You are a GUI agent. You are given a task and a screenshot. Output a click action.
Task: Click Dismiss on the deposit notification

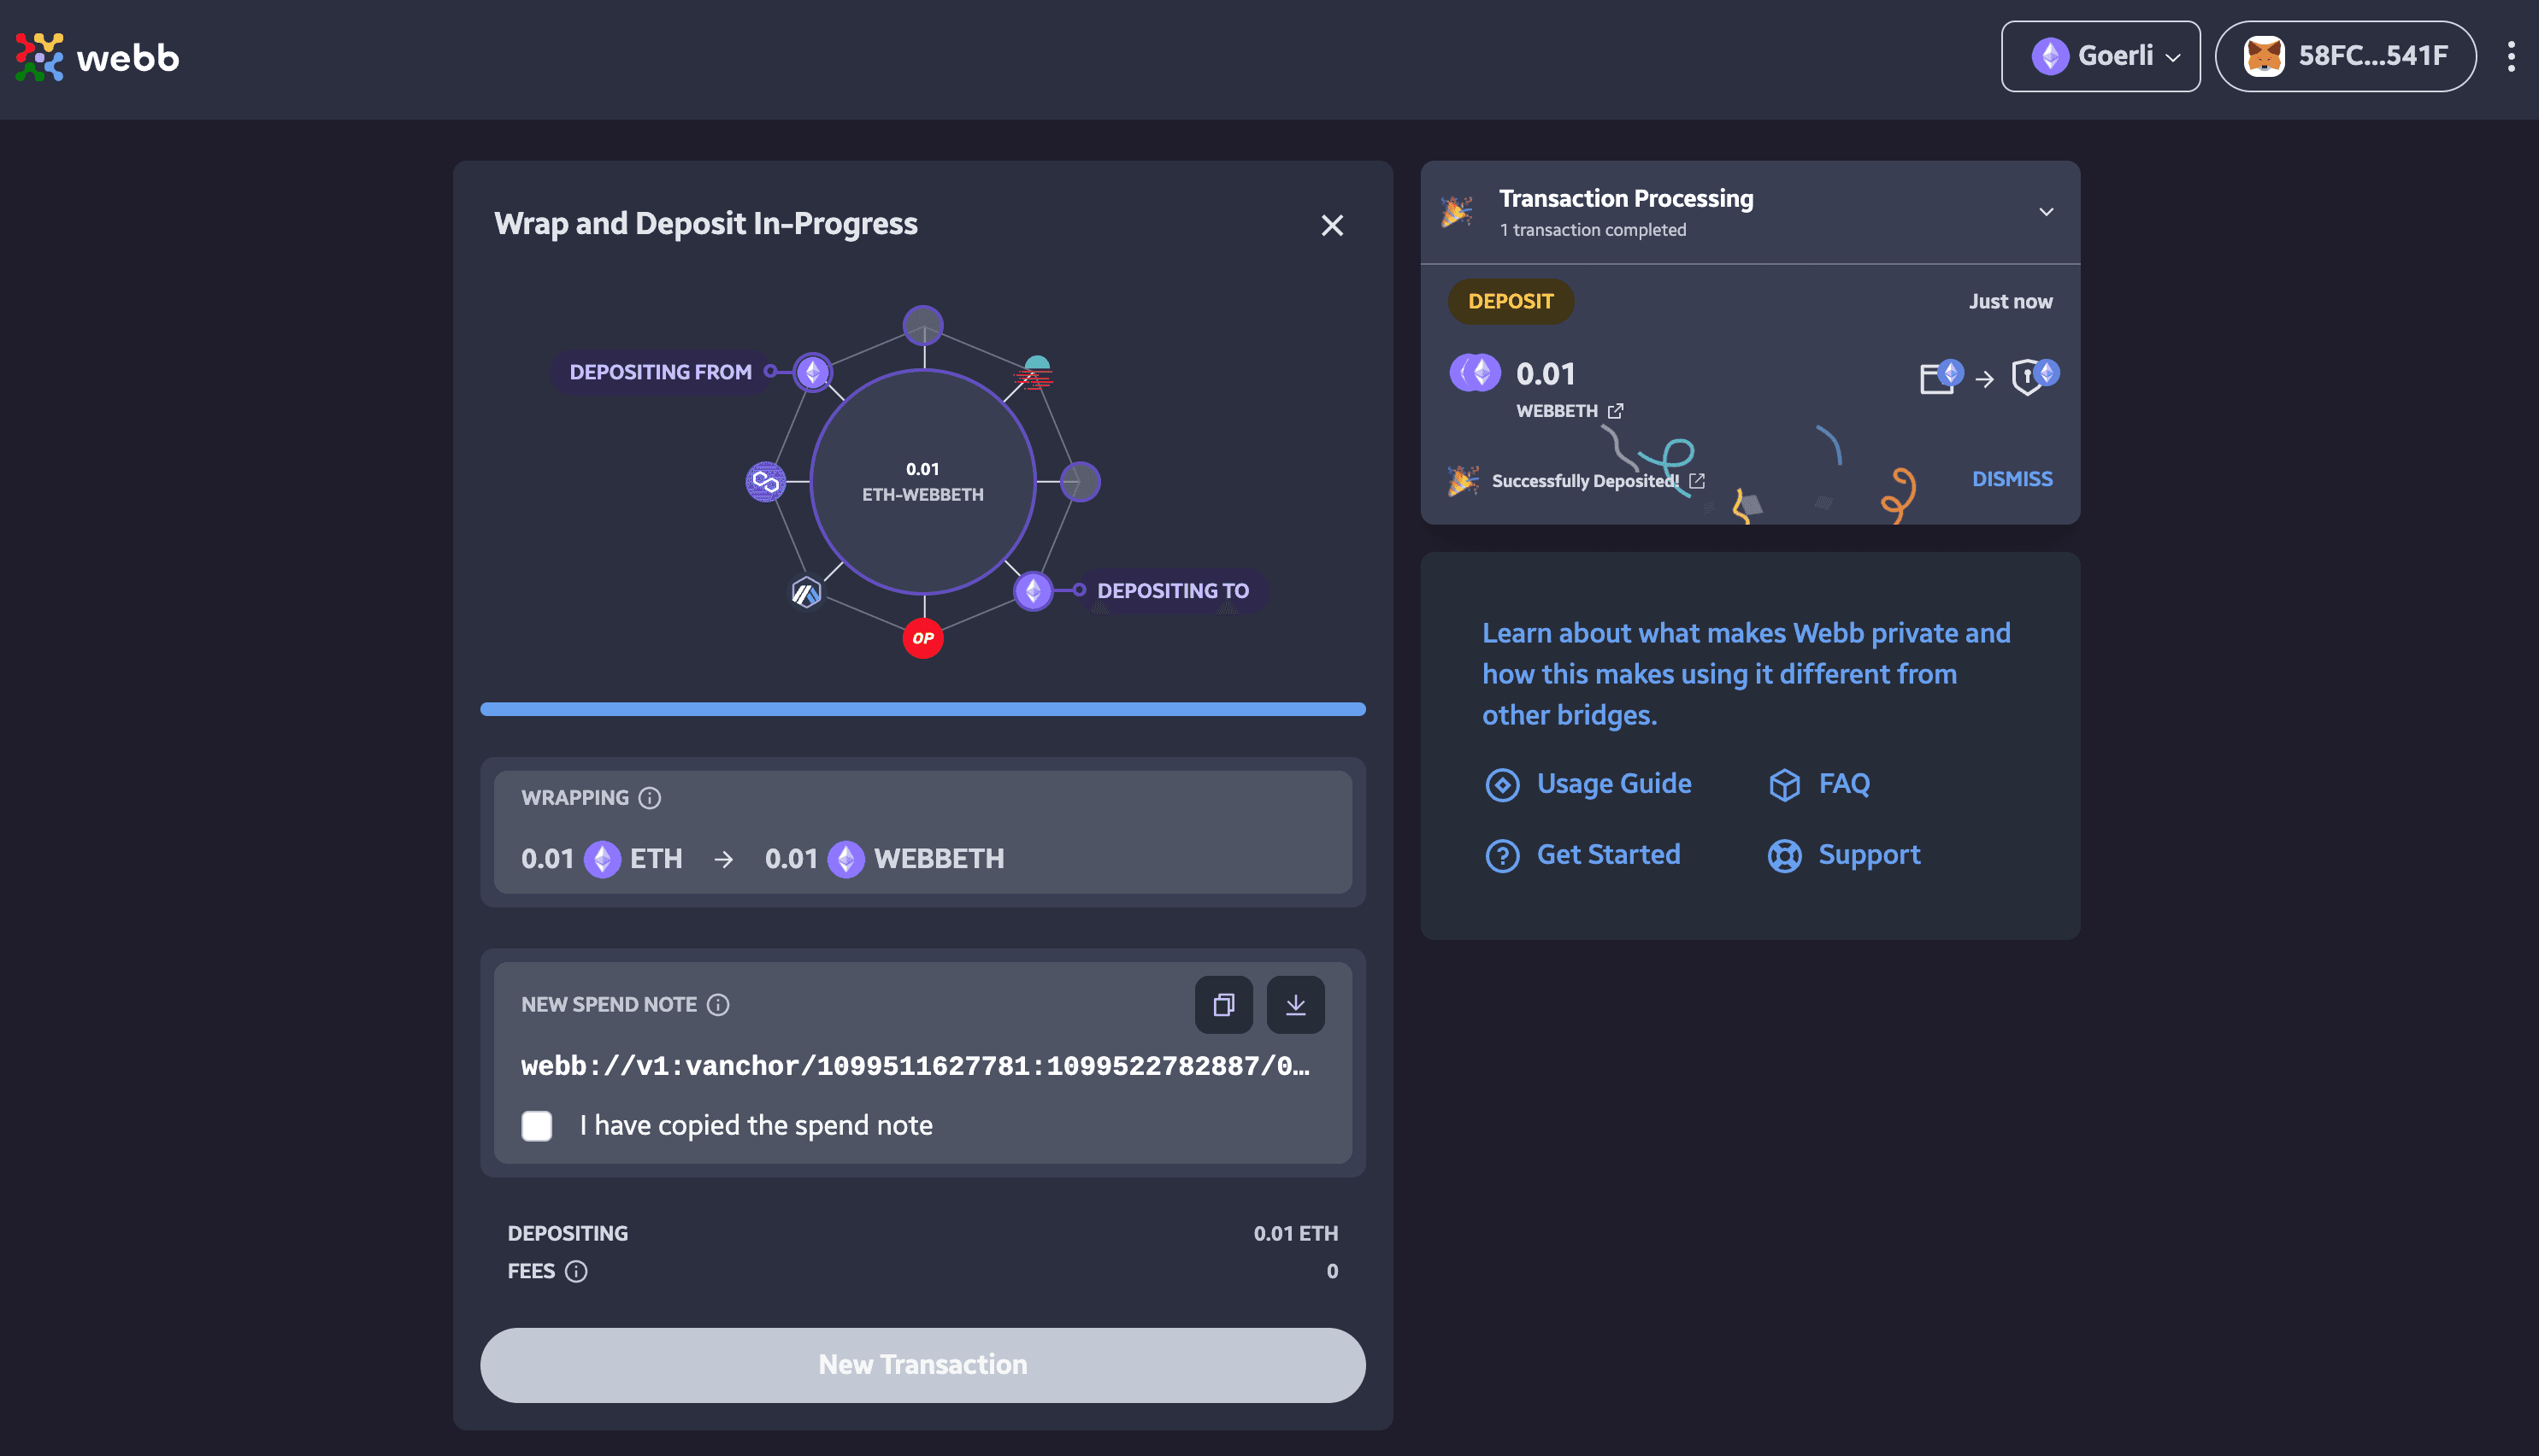pos(2011,479)
